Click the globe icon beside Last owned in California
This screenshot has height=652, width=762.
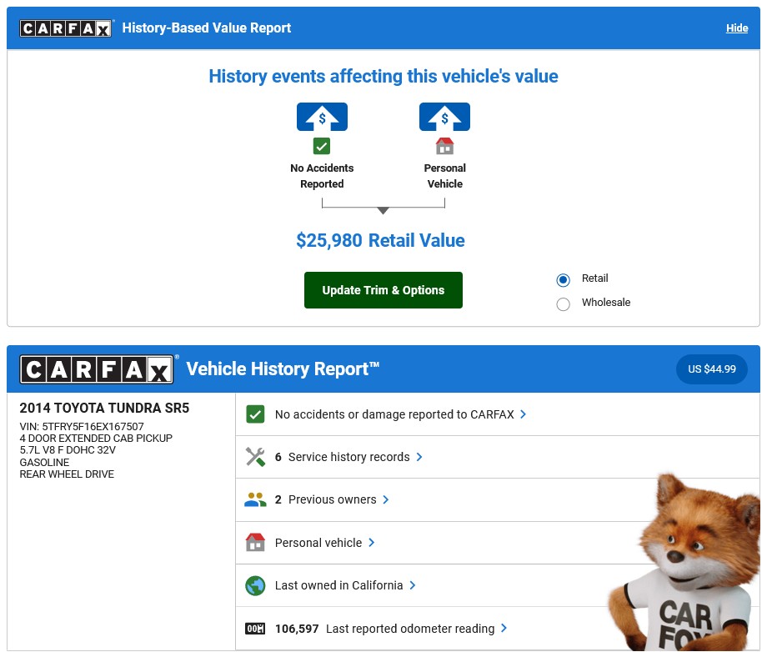coord(255,585)
